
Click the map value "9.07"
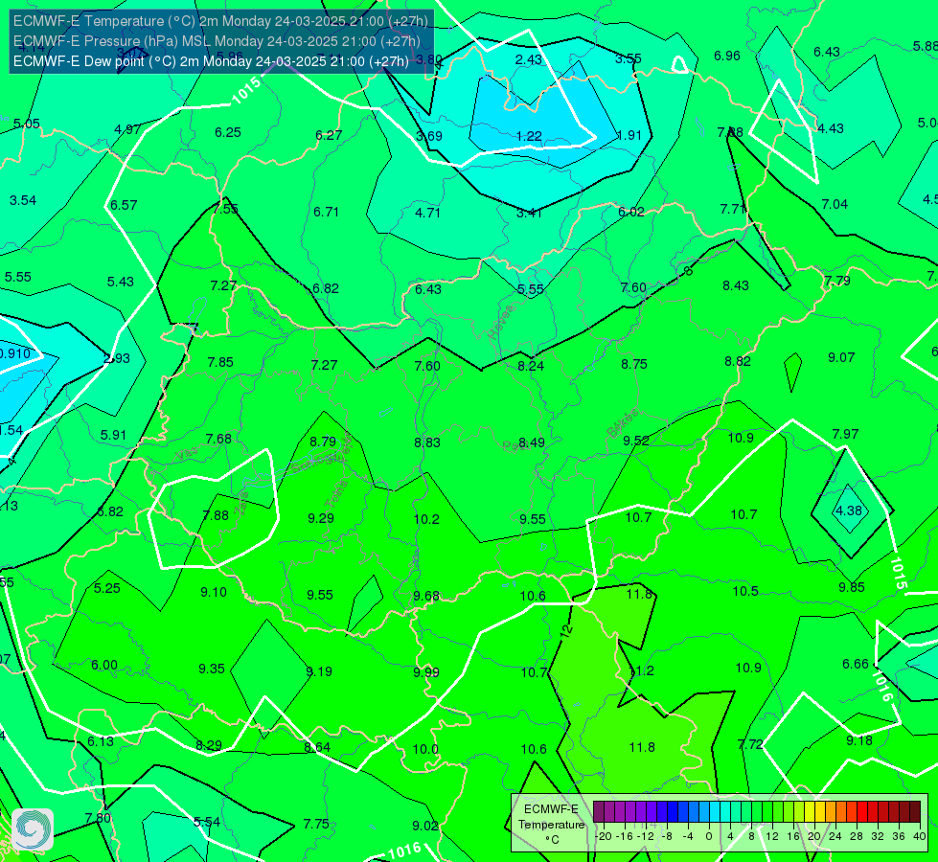pos(841,357)
